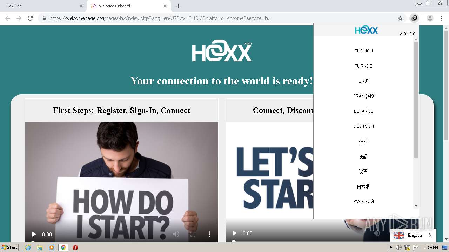The width and height of the screenshot is (449, 252).
Task: Open the Action Center flag icon
Action: pyautogui.click(x=416, y=247)
